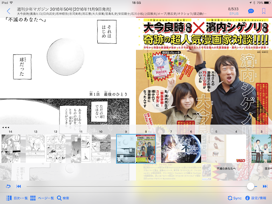Tap the それははじめ text box
272x204 pixels.
pyautogui.click(x=107, y=31)
